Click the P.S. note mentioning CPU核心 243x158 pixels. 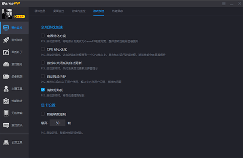click(103, 55)
